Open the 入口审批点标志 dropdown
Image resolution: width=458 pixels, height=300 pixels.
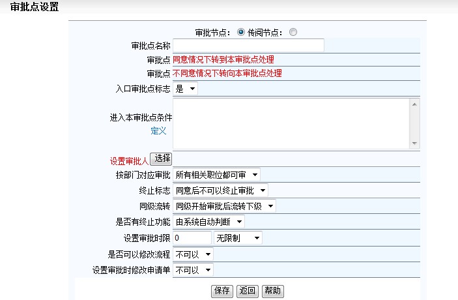pos(185,89)
